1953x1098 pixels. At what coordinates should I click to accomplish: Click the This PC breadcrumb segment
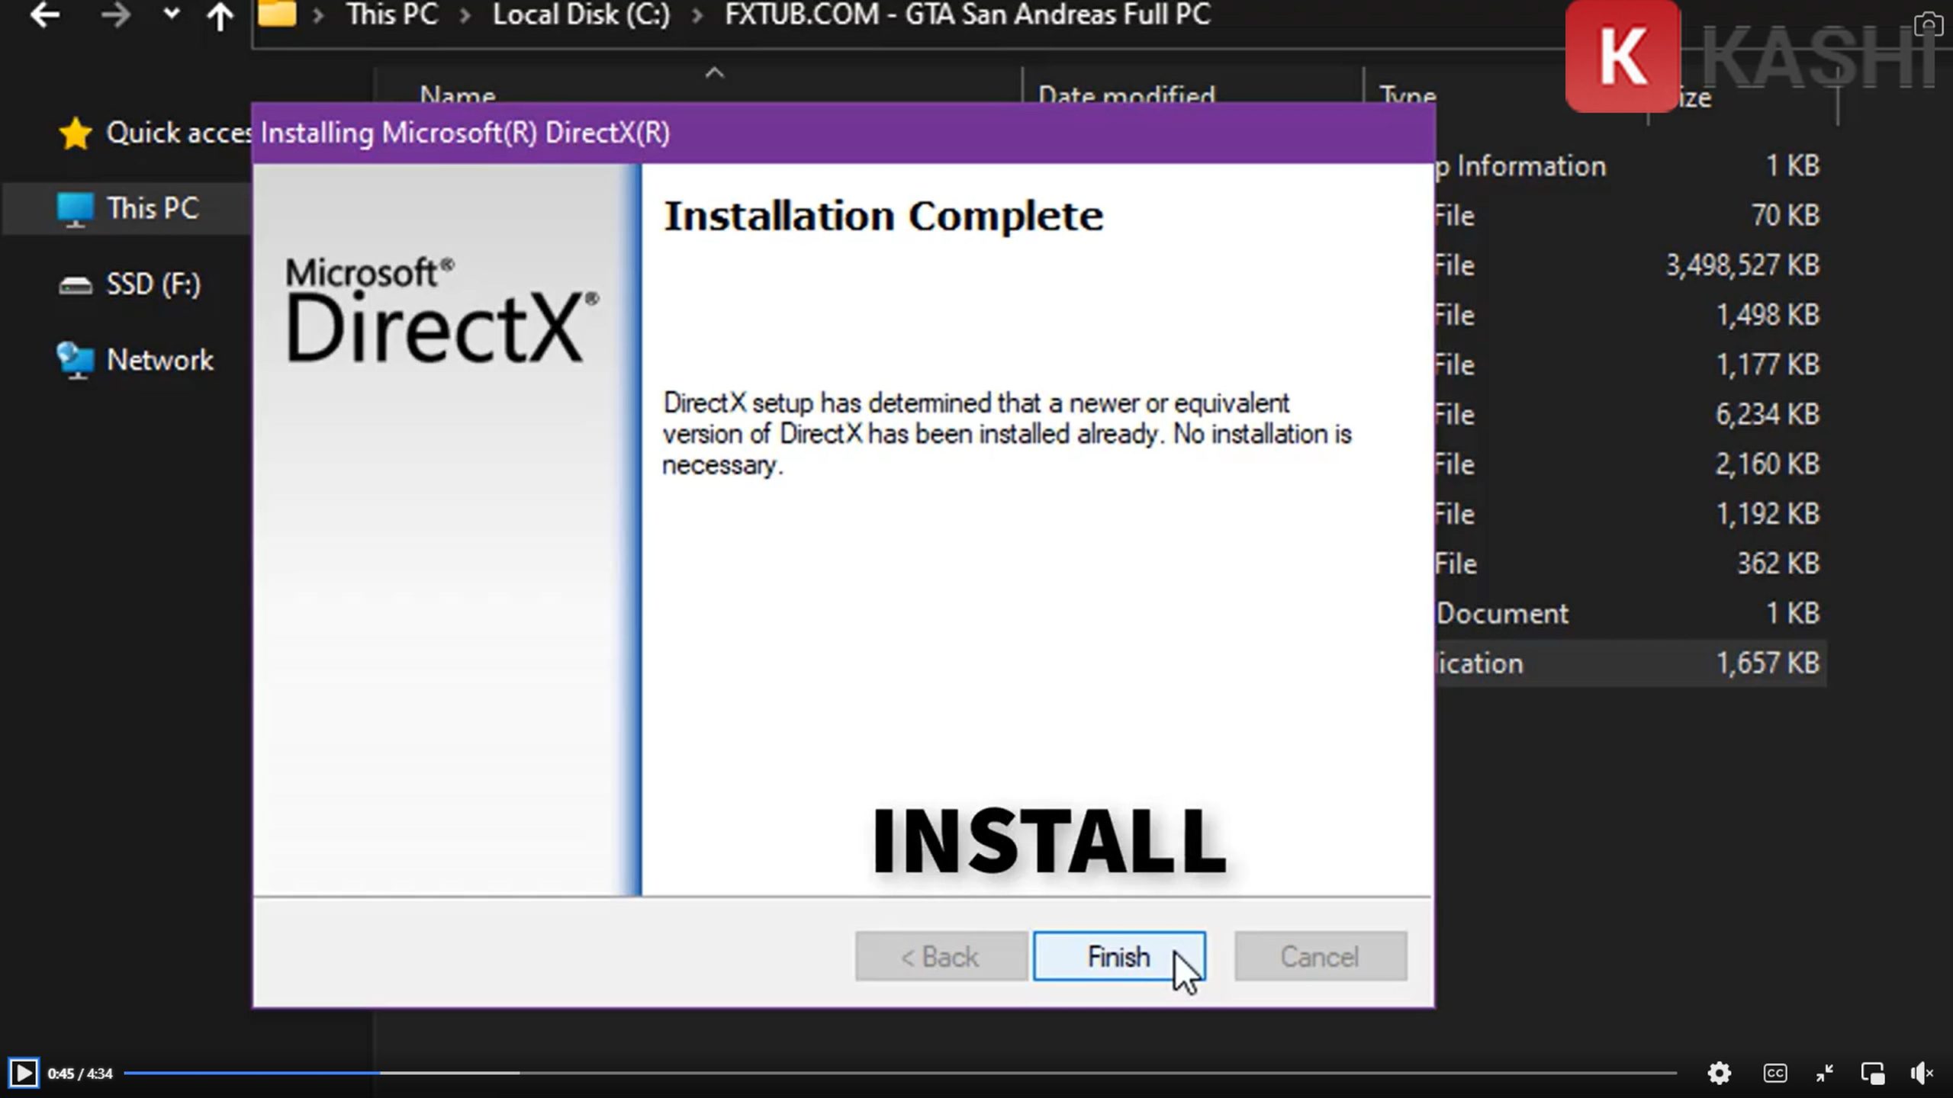(x=392, y=15)
